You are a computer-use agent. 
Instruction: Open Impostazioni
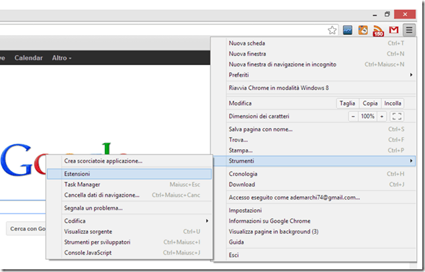321,210
